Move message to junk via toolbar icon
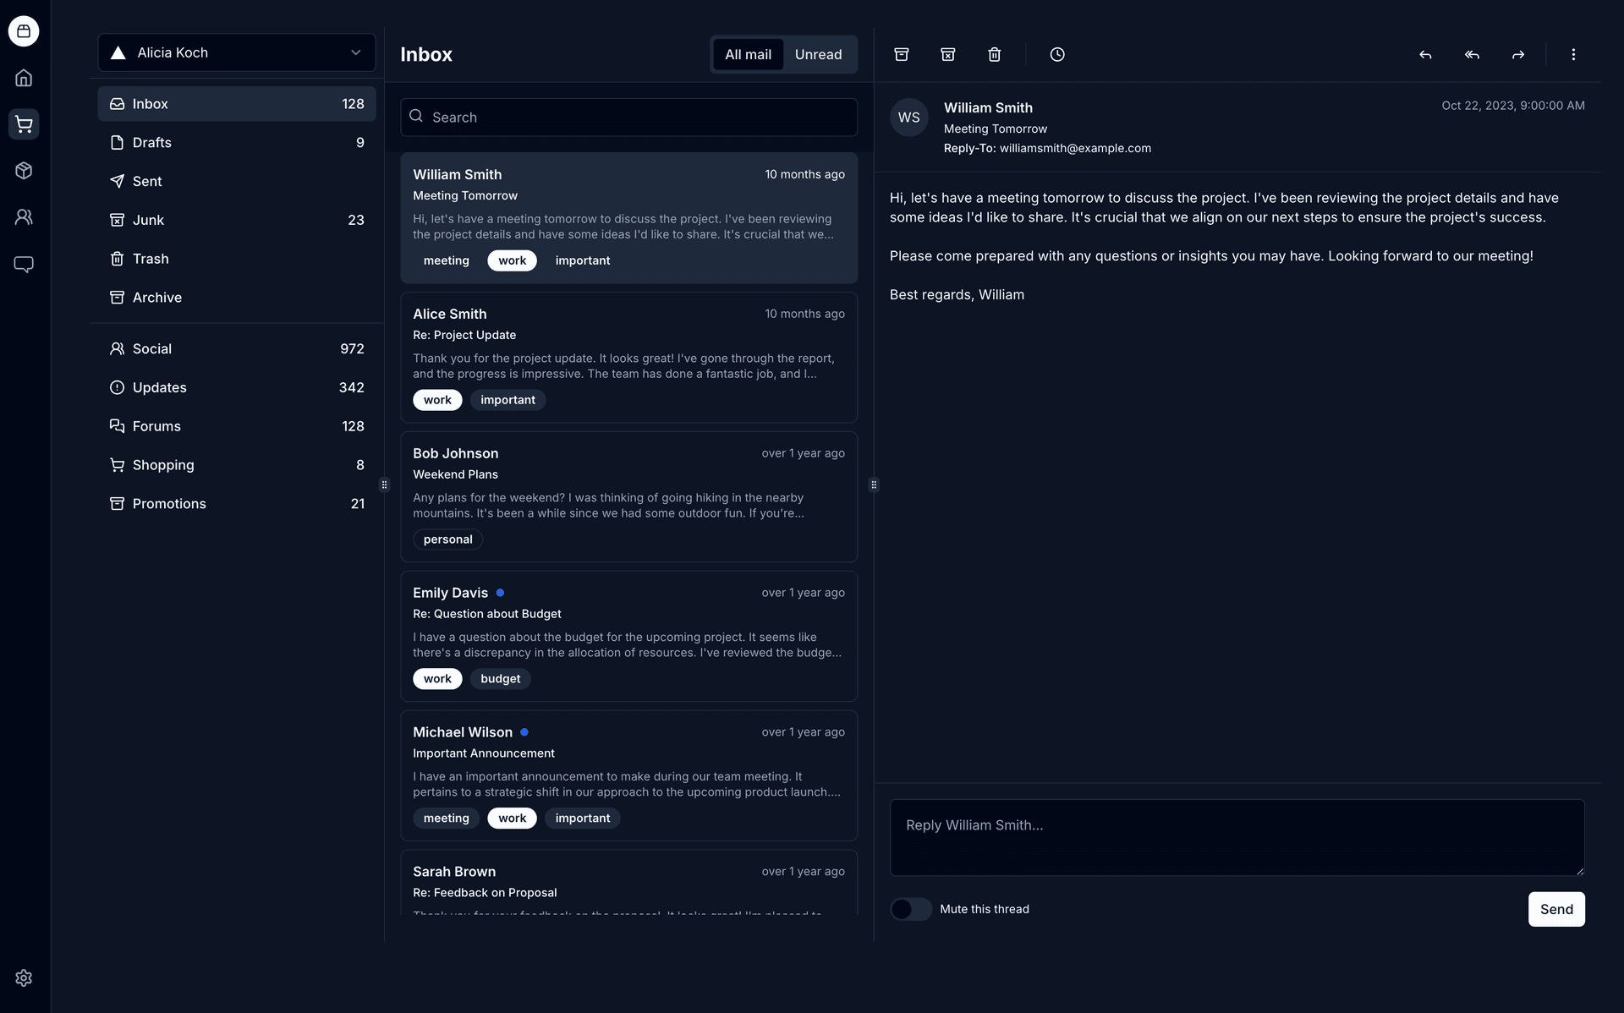This screenshot has width=1624, height=1013. point(948,54)
